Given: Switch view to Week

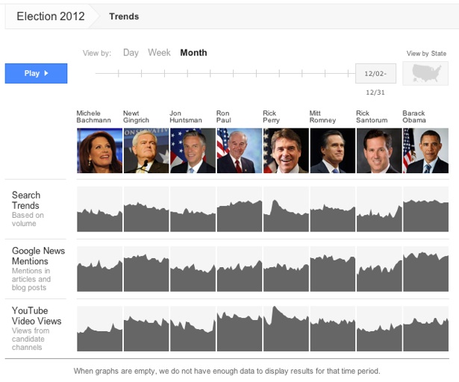Looking at the screenshot, I should tap(159, 53).
